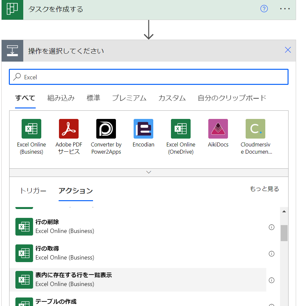
Task: Click the Planner icon on タスクを作成する card
Action: point(12,9)
